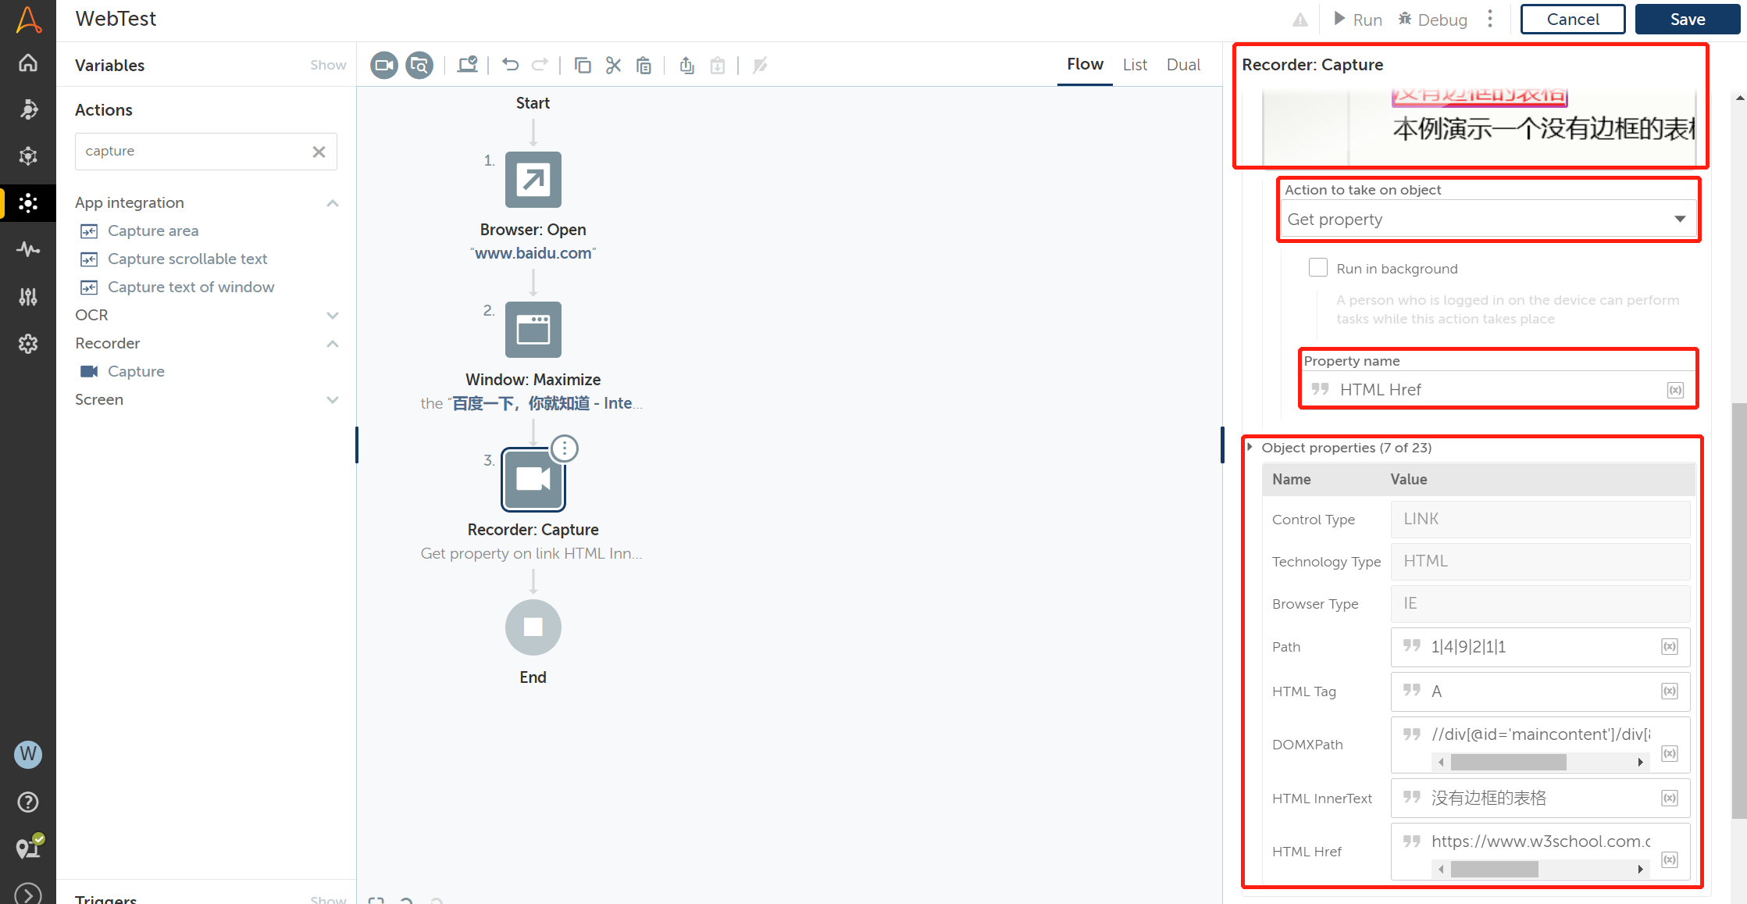Select the Window: Maximize action node
This screenshot has height=904, width=1747.
click(533, 330)
